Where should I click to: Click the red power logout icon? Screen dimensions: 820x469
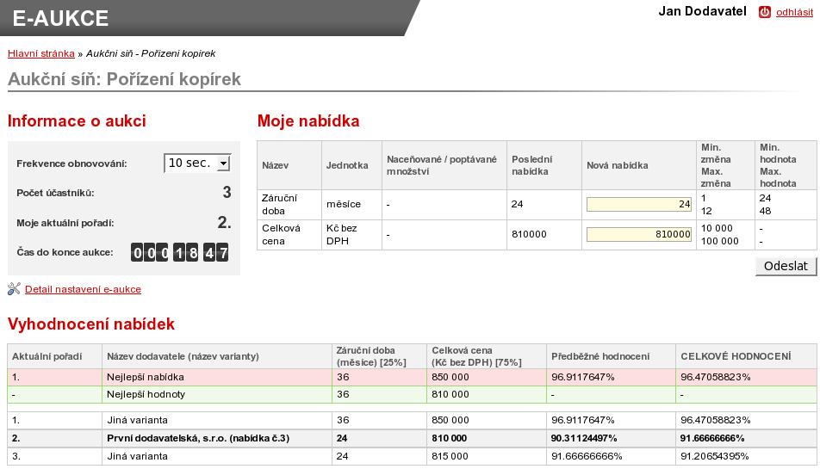click(765, 12)
